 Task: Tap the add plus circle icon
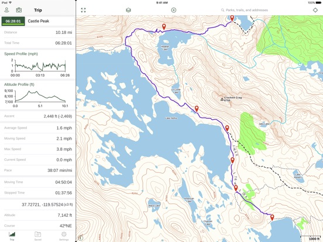174,10
